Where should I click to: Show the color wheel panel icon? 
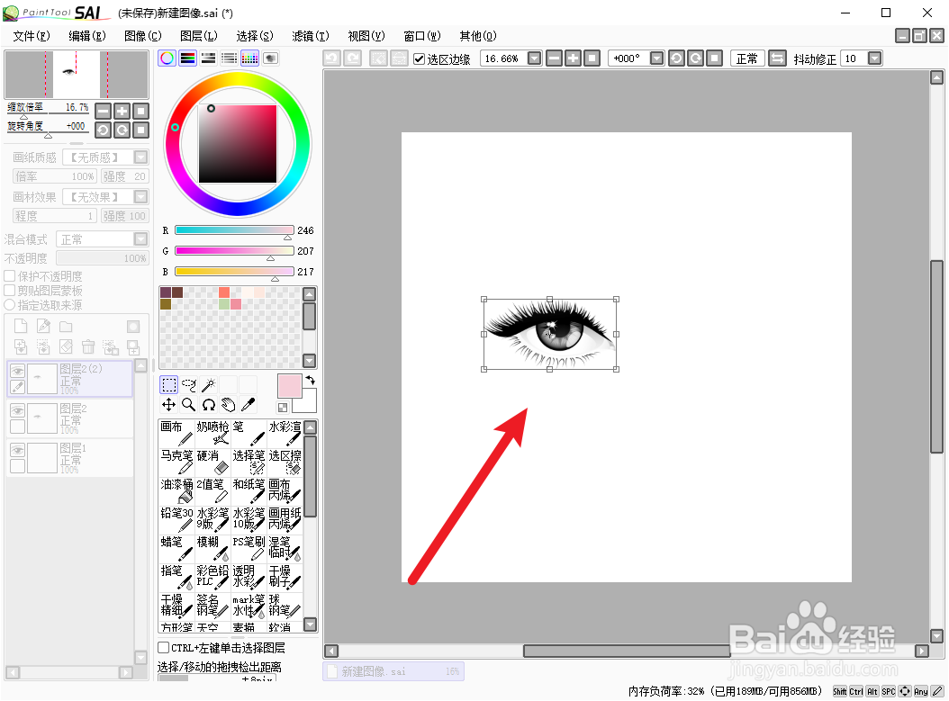pos(167,58)
